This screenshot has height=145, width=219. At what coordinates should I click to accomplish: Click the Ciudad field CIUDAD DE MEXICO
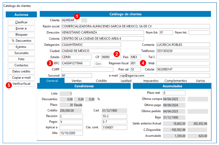pos(91,51)
